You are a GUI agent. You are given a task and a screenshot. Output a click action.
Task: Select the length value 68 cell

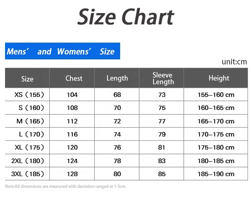(x=117, y=95)
